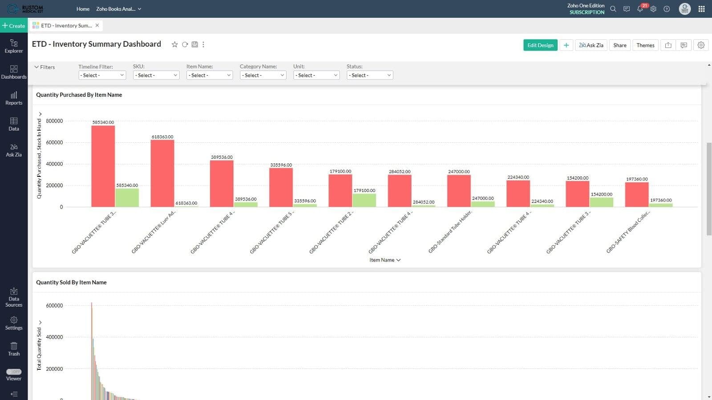Click the Edit Design button
The height and width of the screenshot is (400, 712).
[540, 45]
